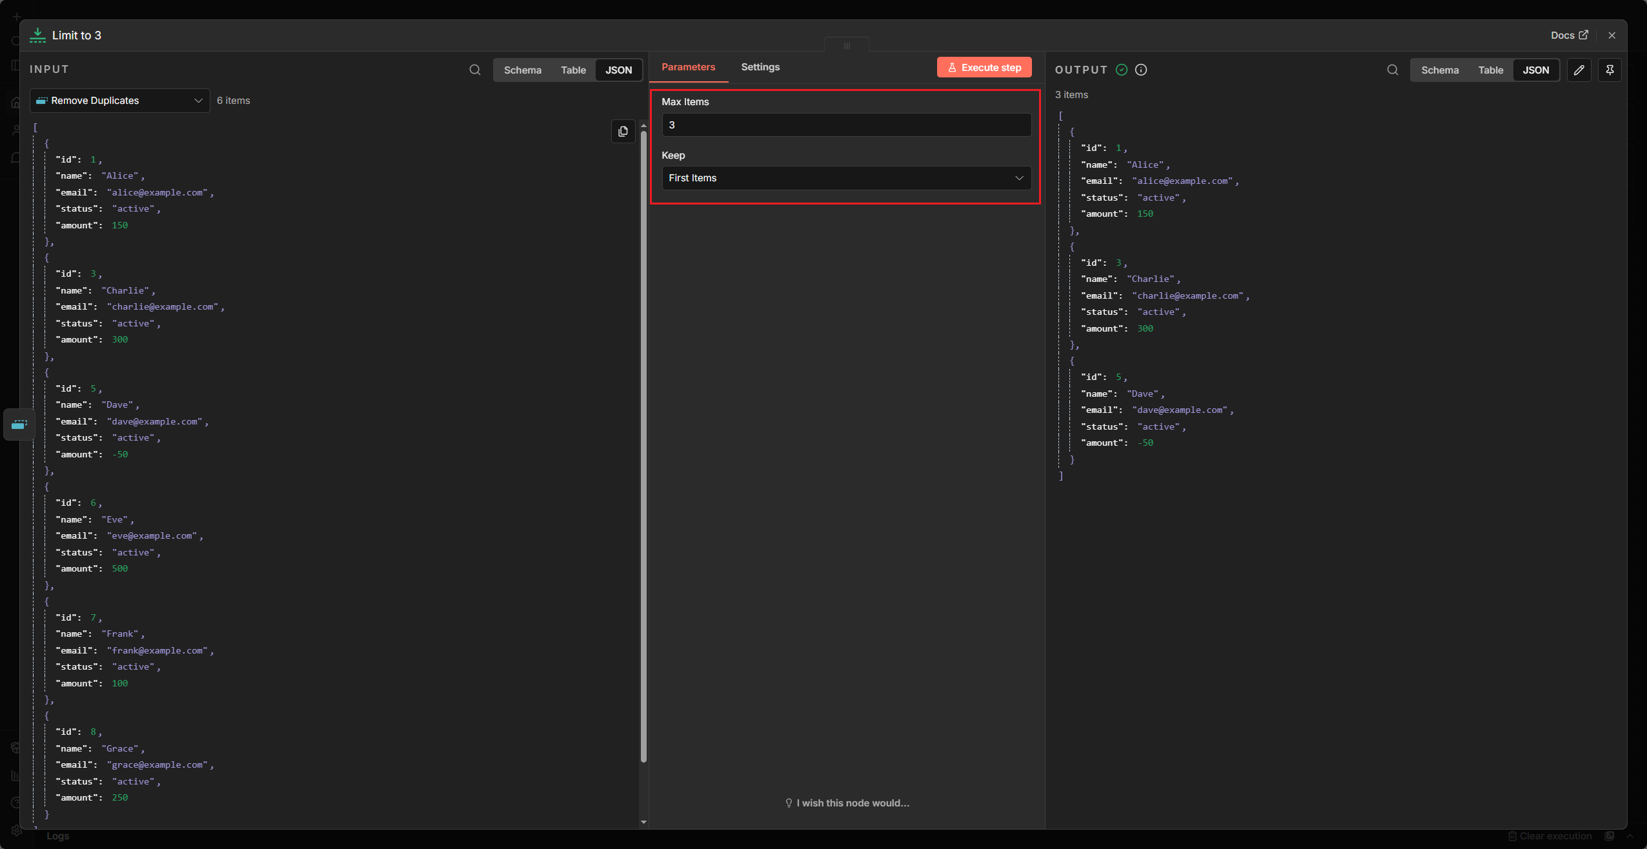Pin output data with pin icon
Screen dimensions: 1647x849
coord(1610,70)
